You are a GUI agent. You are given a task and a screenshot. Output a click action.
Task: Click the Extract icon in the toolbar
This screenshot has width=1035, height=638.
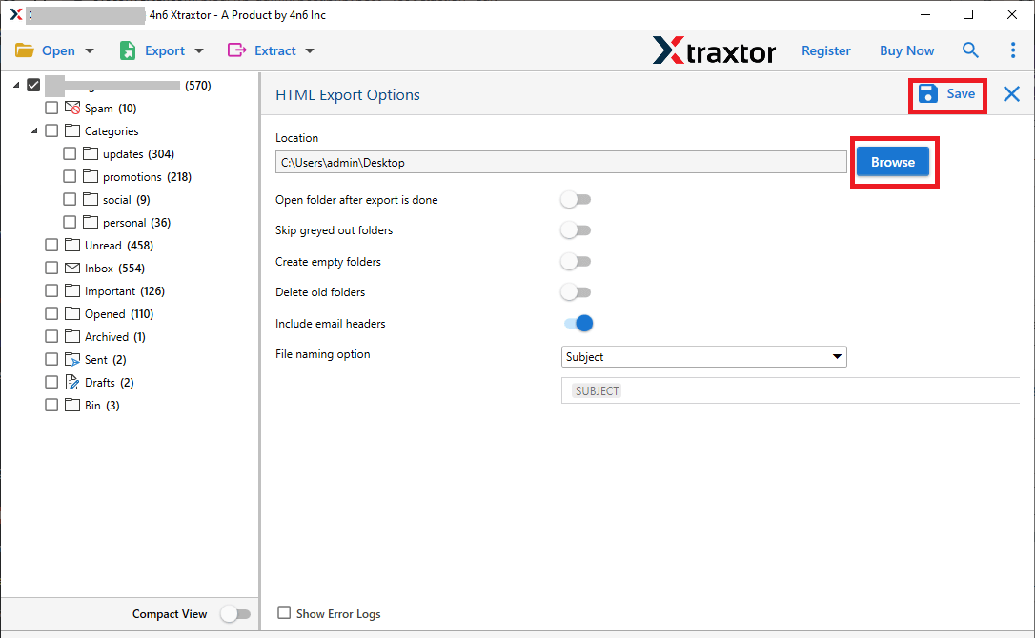tap(237, 50)
